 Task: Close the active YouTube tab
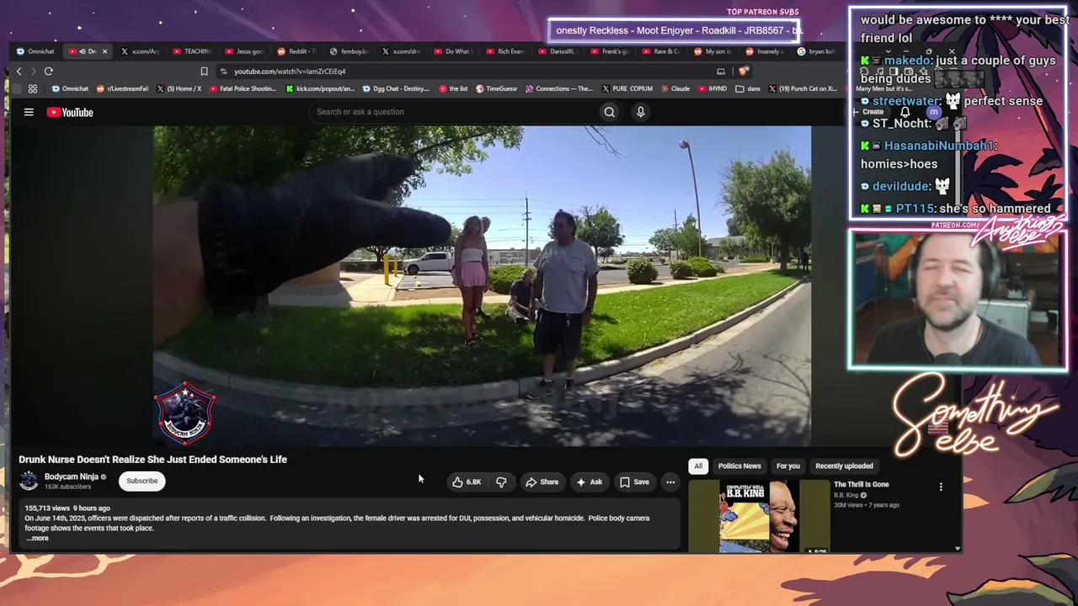(x=104, y=51)
